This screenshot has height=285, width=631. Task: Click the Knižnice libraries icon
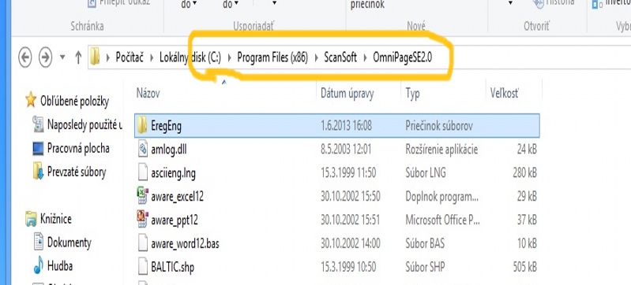tap(31, 219)
